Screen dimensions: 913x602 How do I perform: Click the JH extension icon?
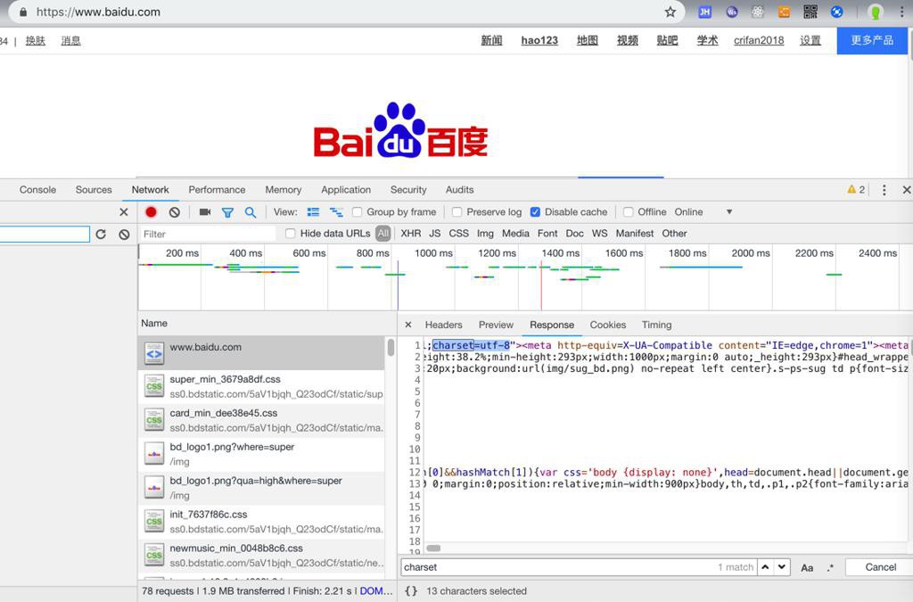click(x=704, y=12)
